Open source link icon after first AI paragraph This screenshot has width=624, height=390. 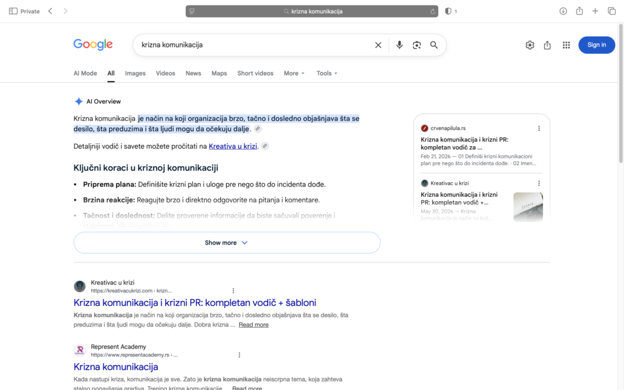tap(258, 129)
